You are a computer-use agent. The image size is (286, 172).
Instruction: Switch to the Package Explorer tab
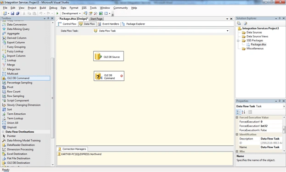pyautogui.click(x=134, y=24)
